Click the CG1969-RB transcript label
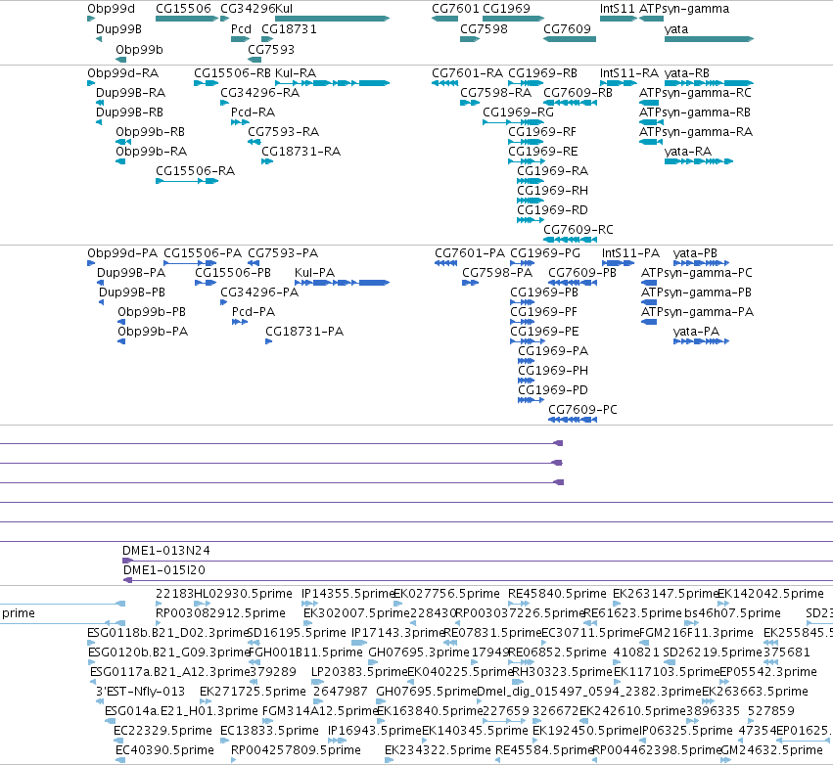 point(542,72)
